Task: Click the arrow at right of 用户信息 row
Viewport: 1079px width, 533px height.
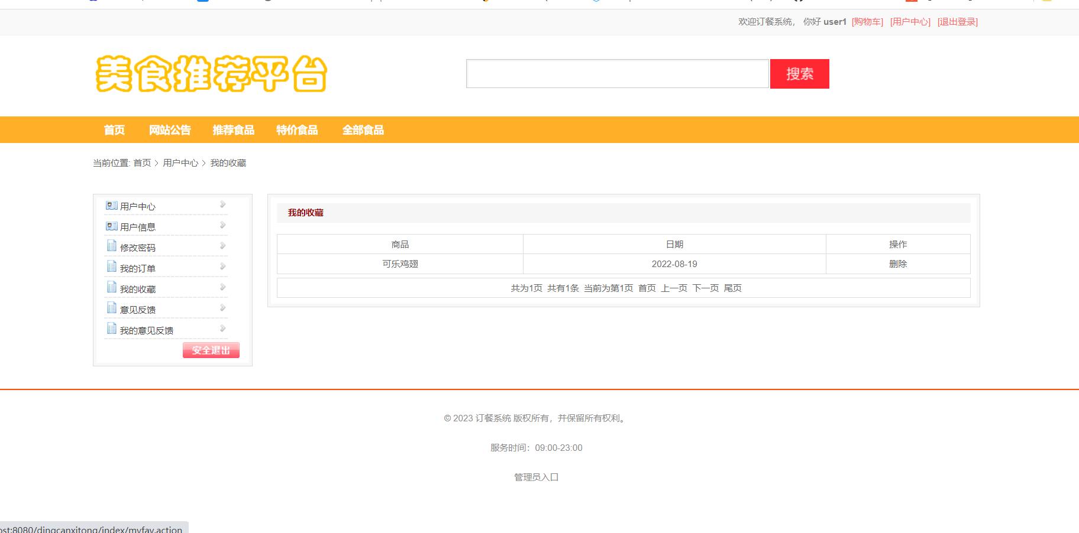Action: click(223, 225)
